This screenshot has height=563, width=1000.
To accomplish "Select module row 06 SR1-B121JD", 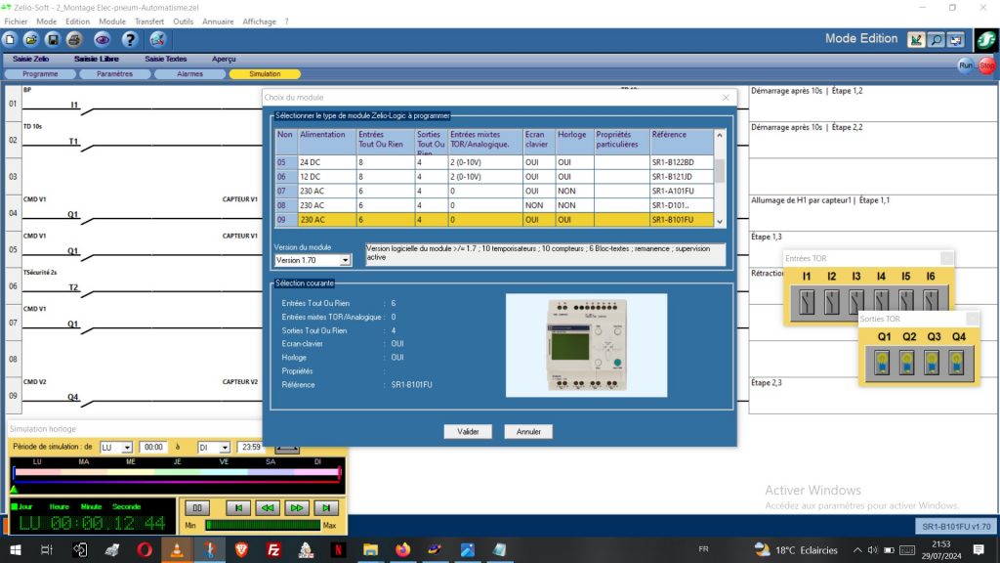I will tap(494, 177).
